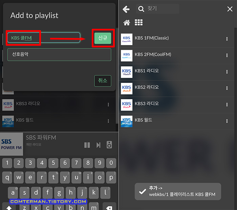
Task: Open speaker output selection icon
Action: [x=109, y=145]
